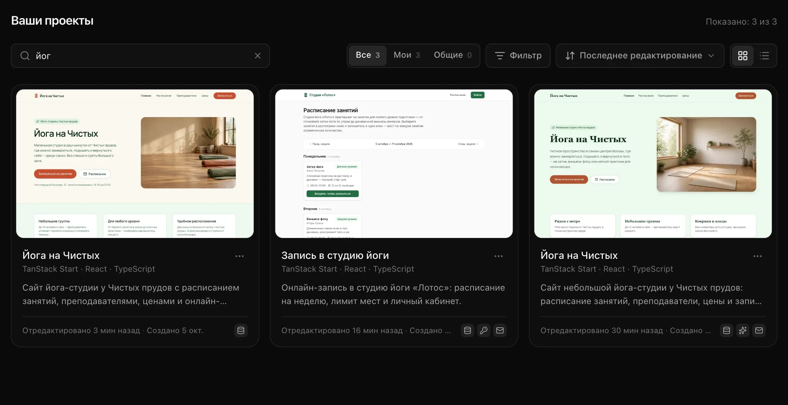Switch to grid view
Screen dimensions: 788x405
click(743, 56)
